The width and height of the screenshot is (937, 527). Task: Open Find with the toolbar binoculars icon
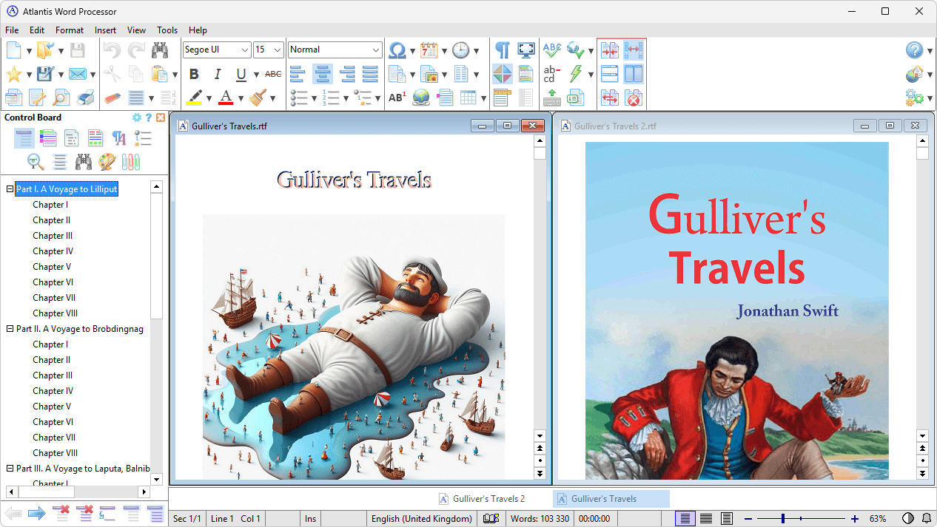coord(160,50)
